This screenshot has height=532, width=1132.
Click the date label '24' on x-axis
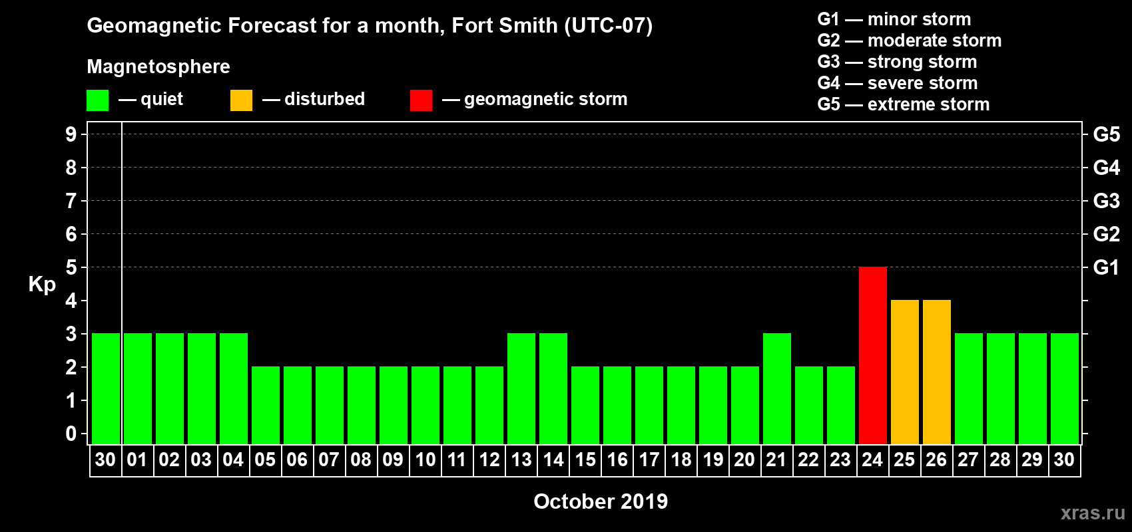(872, 460)
